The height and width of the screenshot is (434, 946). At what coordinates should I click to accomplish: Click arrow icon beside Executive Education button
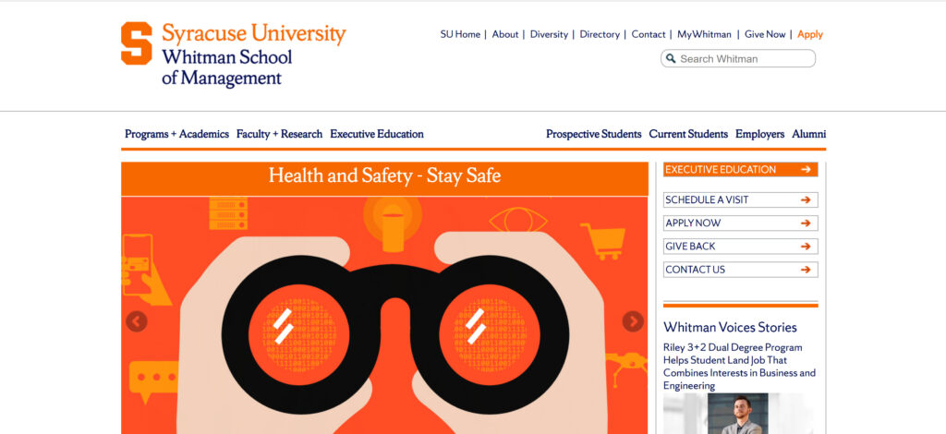point(806,170)
